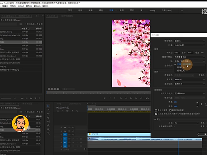
Task: Click blue preview width value in 视频预览
Action: coord(175,102)
